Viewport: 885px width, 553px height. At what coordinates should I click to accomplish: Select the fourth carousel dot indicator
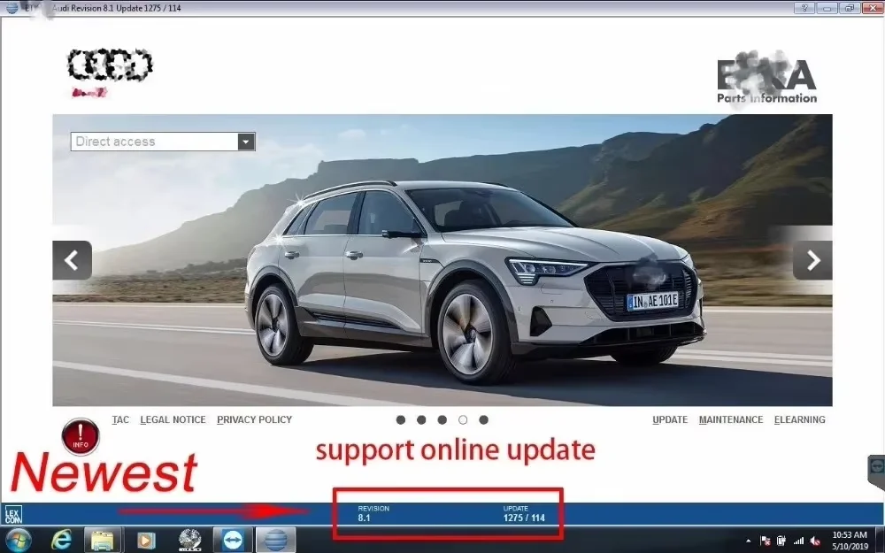click(463, 420)
